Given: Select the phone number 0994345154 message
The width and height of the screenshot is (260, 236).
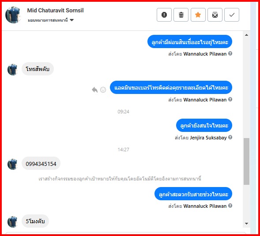Looking at the screenshot, I should coord(41,164).
